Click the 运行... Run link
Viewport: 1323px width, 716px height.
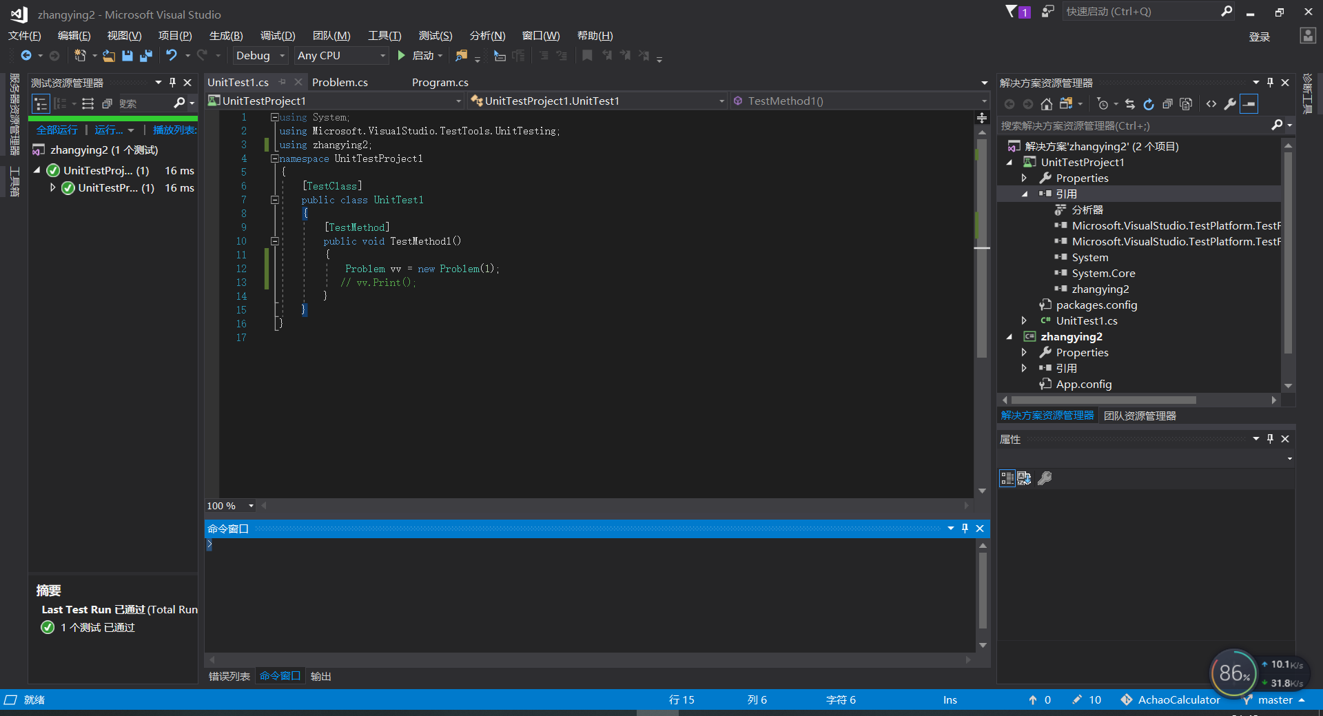pyautogui.click(x=109, y=130)
